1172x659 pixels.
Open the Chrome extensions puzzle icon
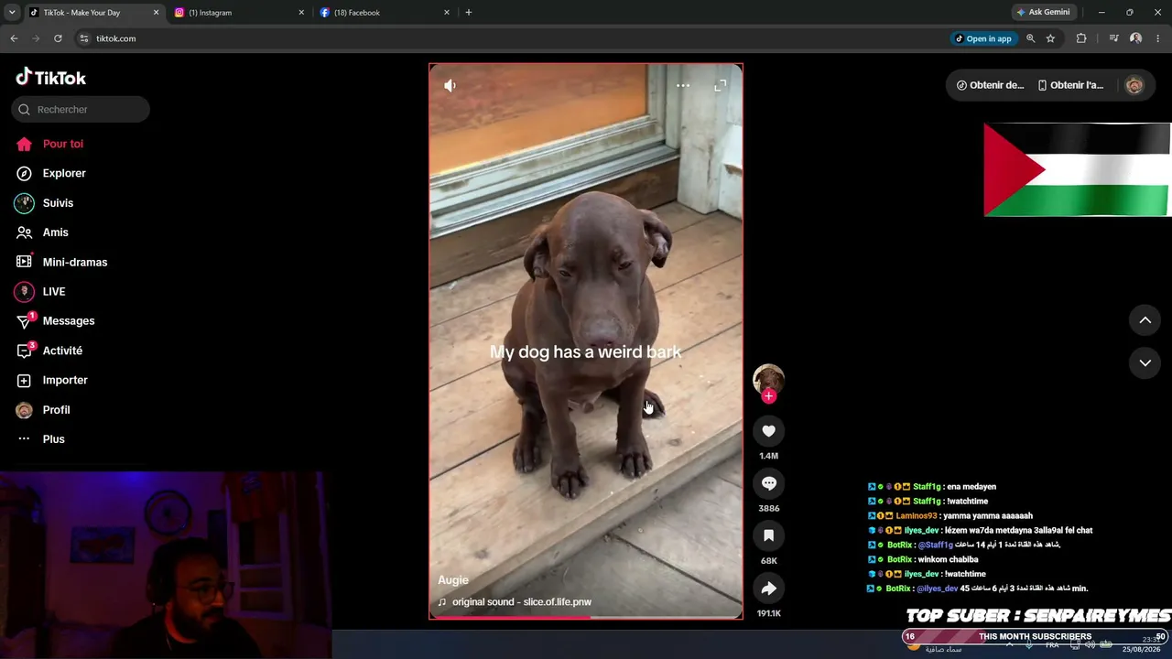pyautogui.click(x=1081, y=38)
